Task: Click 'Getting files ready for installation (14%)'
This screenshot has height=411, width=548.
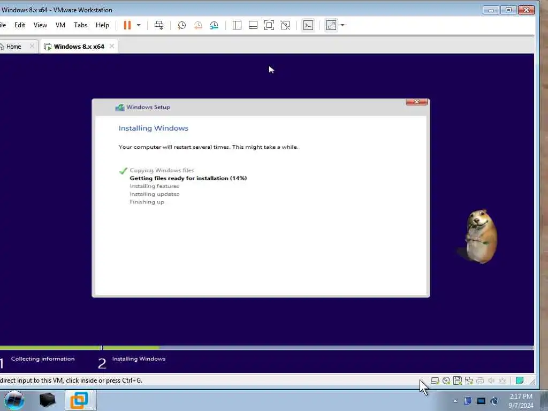Action: pyautogui.click(x=188, y=178)
